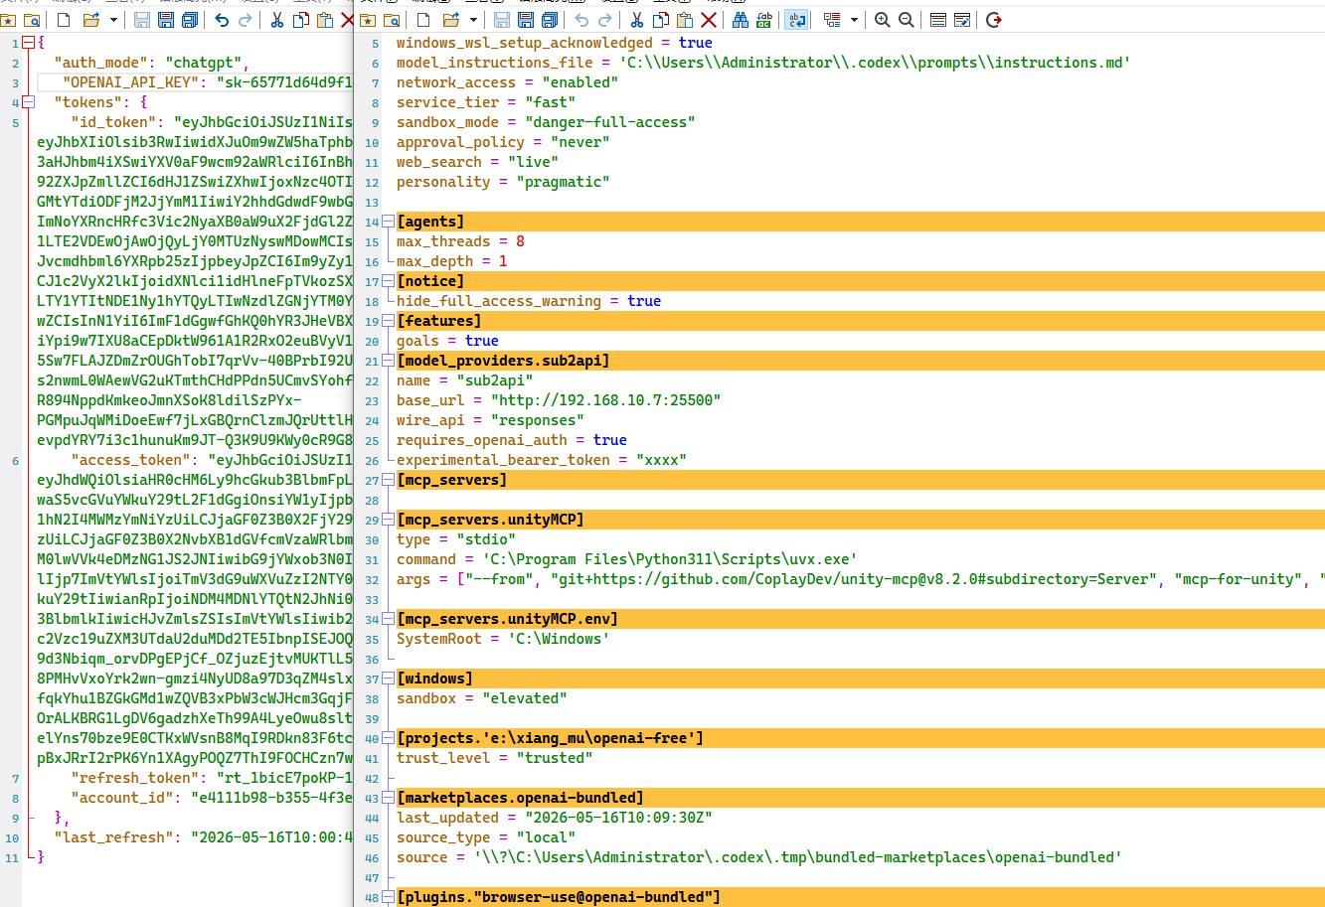Click the [windows] section header line

click(x=861, y=679)
